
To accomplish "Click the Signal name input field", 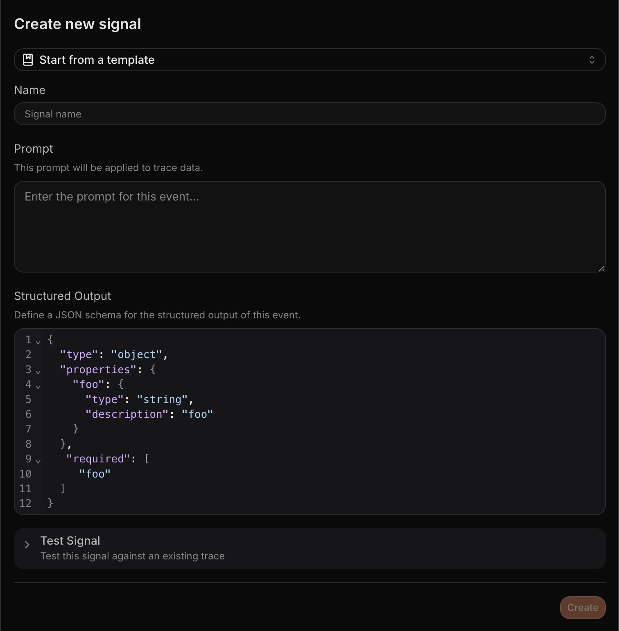I will point(309,114).
